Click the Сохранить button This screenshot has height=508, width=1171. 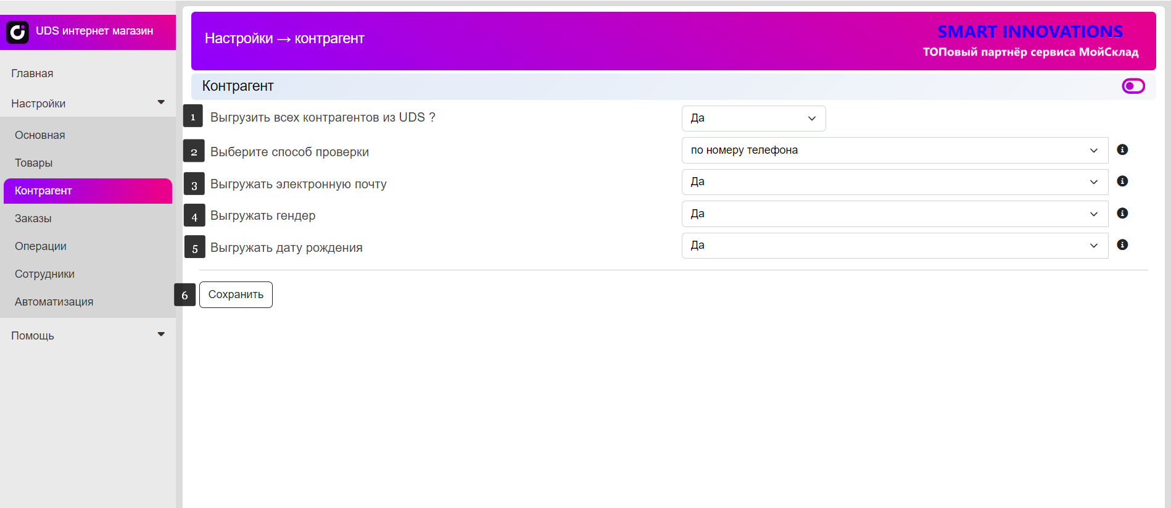coord(236,295)
